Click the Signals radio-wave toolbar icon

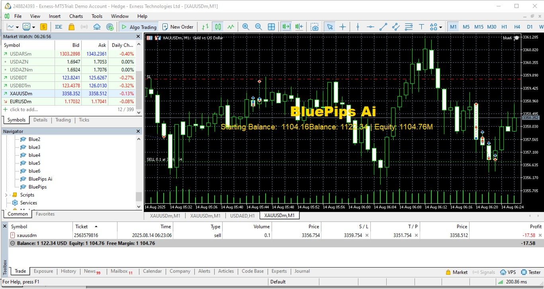pos(84,27)
